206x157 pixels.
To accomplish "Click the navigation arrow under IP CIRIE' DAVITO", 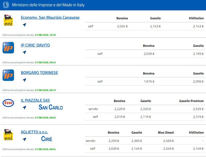I will [24, 52].
